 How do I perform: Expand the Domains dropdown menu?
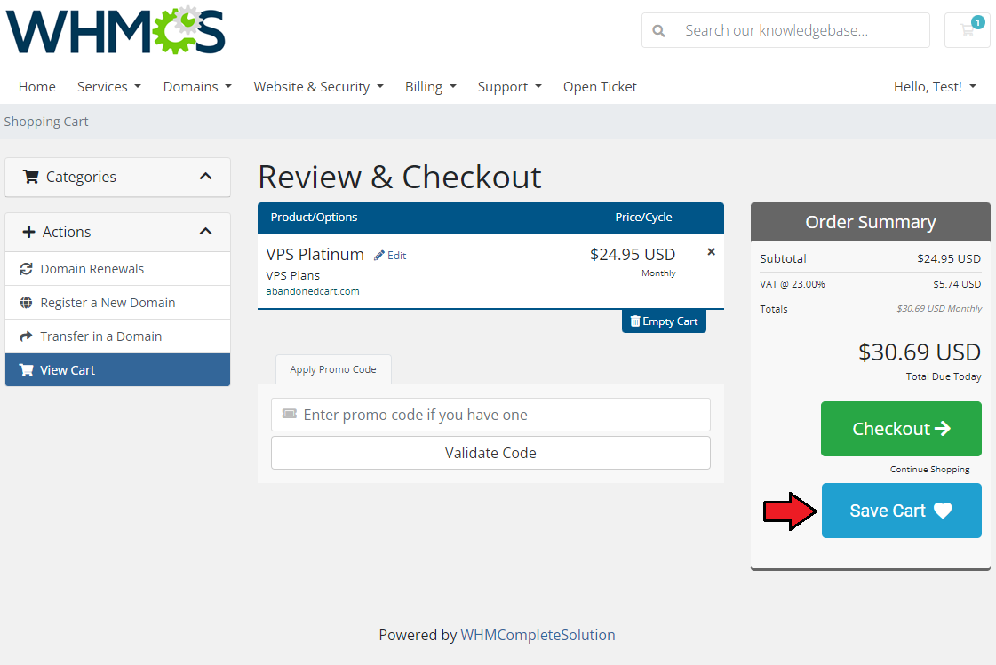click(x=197, y=87)
